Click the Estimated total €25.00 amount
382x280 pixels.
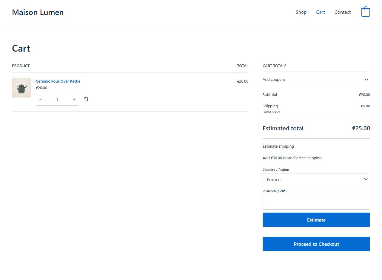click(361, 129)
